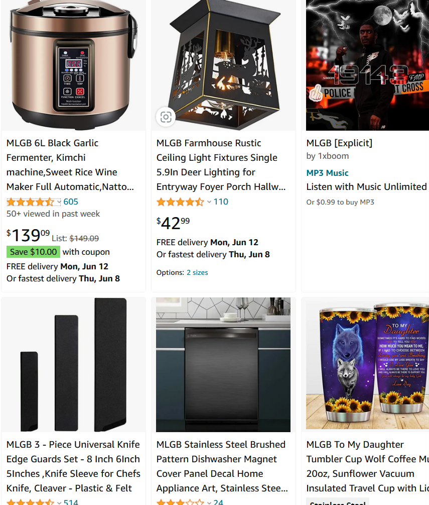This screenshot has width=429, height=505.
Task: Open the knife edge guards product image
Action: (x=74, y=365)
